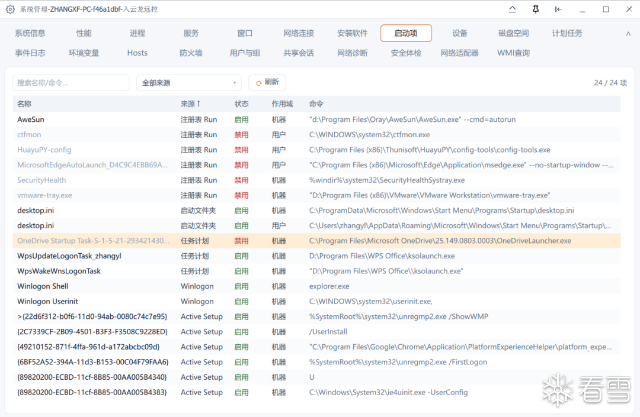Select the WpsWakeWnsLogonTask row

(x=316, y=271)
